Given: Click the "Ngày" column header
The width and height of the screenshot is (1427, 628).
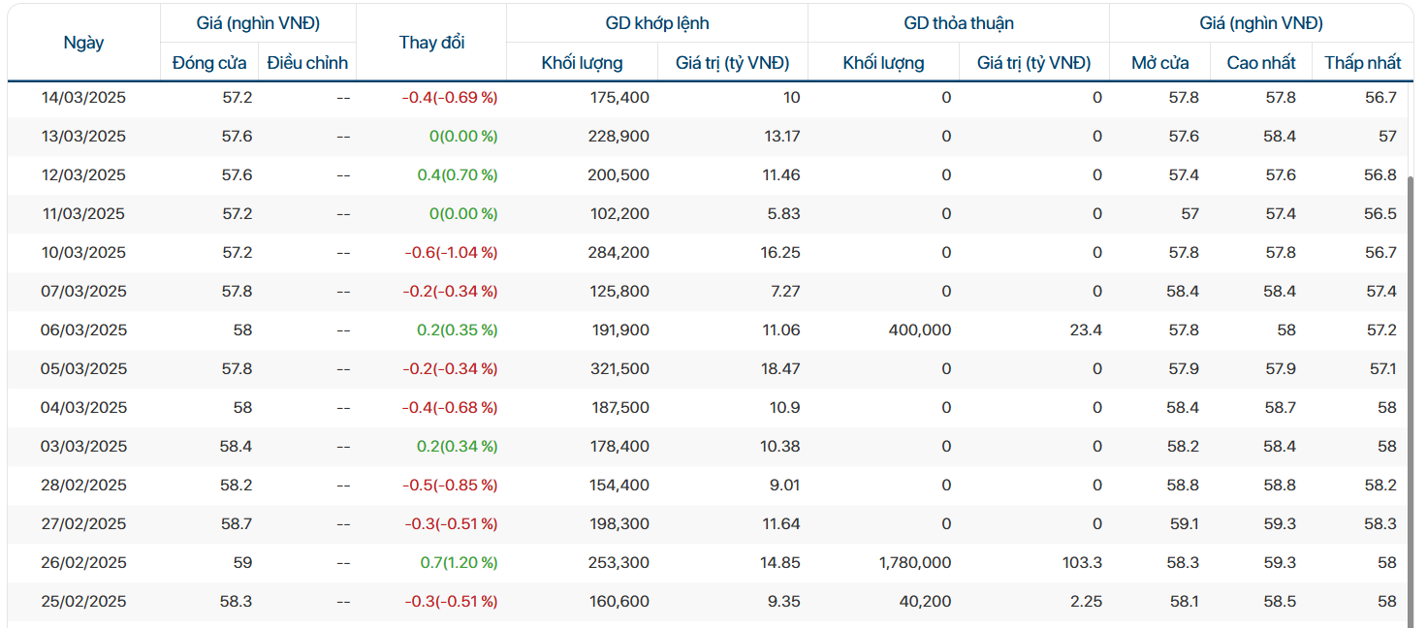Looking at the screenshot, I should pyautogui.click(x=83, y=43).
